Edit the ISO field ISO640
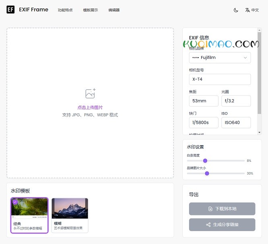 click(x=236, y=123)
